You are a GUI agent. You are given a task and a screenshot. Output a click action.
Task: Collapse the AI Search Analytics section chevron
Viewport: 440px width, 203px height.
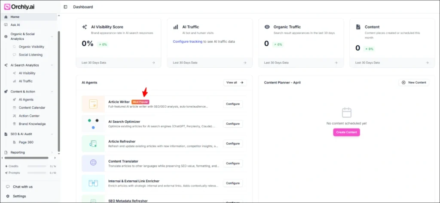tap(52, 65)
